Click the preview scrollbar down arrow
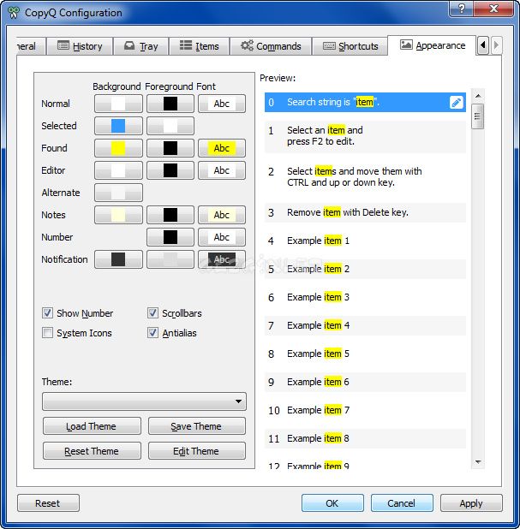520x529 pixels. (x=478, y=462)
